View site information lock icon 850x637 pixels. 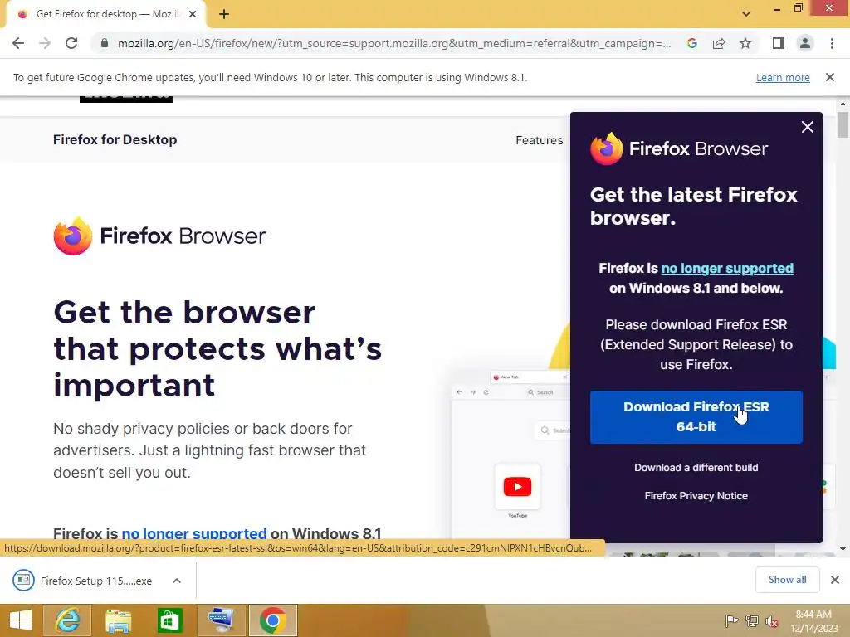[105, 43]
